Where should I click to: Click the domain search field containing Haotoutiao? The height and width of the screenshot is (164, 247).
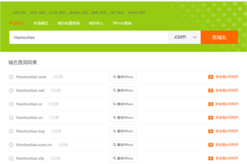click(89, 37)
